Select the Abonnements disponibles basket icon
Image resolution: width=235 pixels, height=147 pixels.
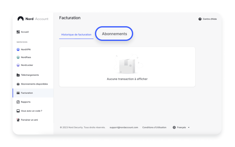[x=18, y=84]
